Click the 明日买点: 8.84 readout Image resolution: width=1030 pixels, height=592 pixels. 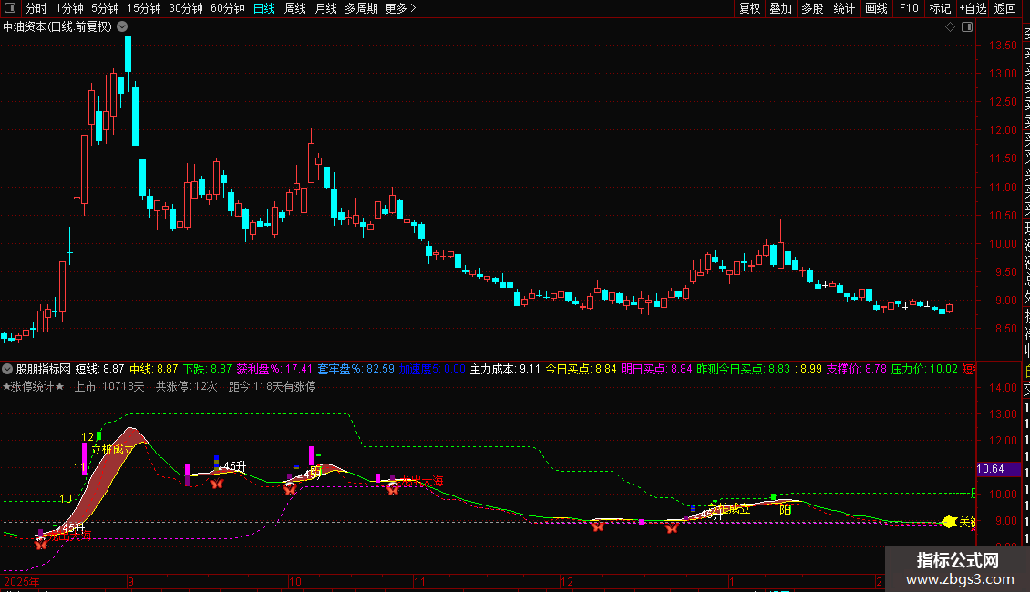click(656, 369)
